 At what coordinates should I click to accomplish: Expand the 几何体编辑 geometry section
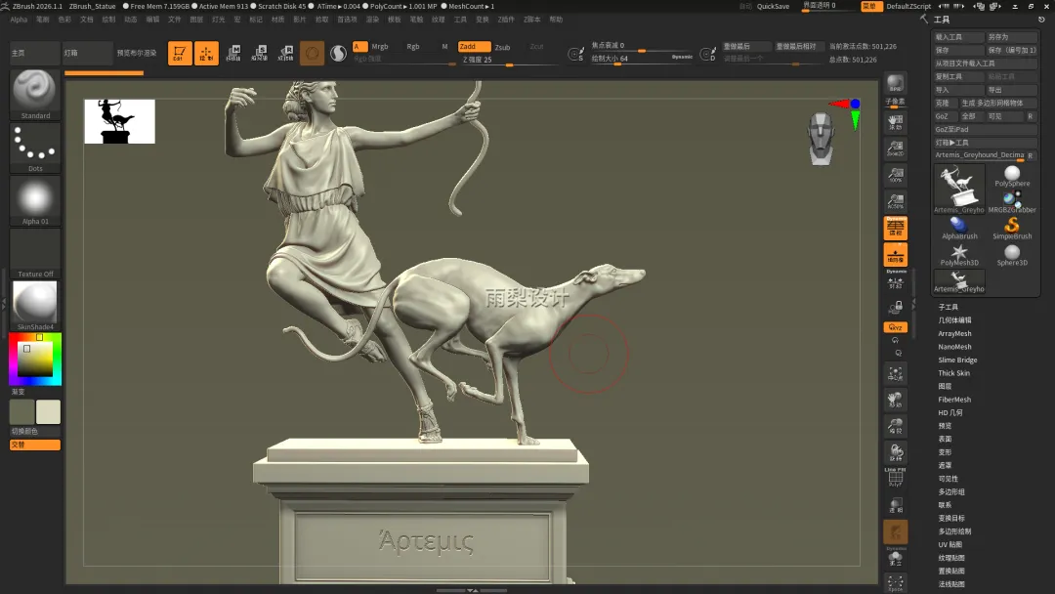pyautogui.click(x=954, y=320)
